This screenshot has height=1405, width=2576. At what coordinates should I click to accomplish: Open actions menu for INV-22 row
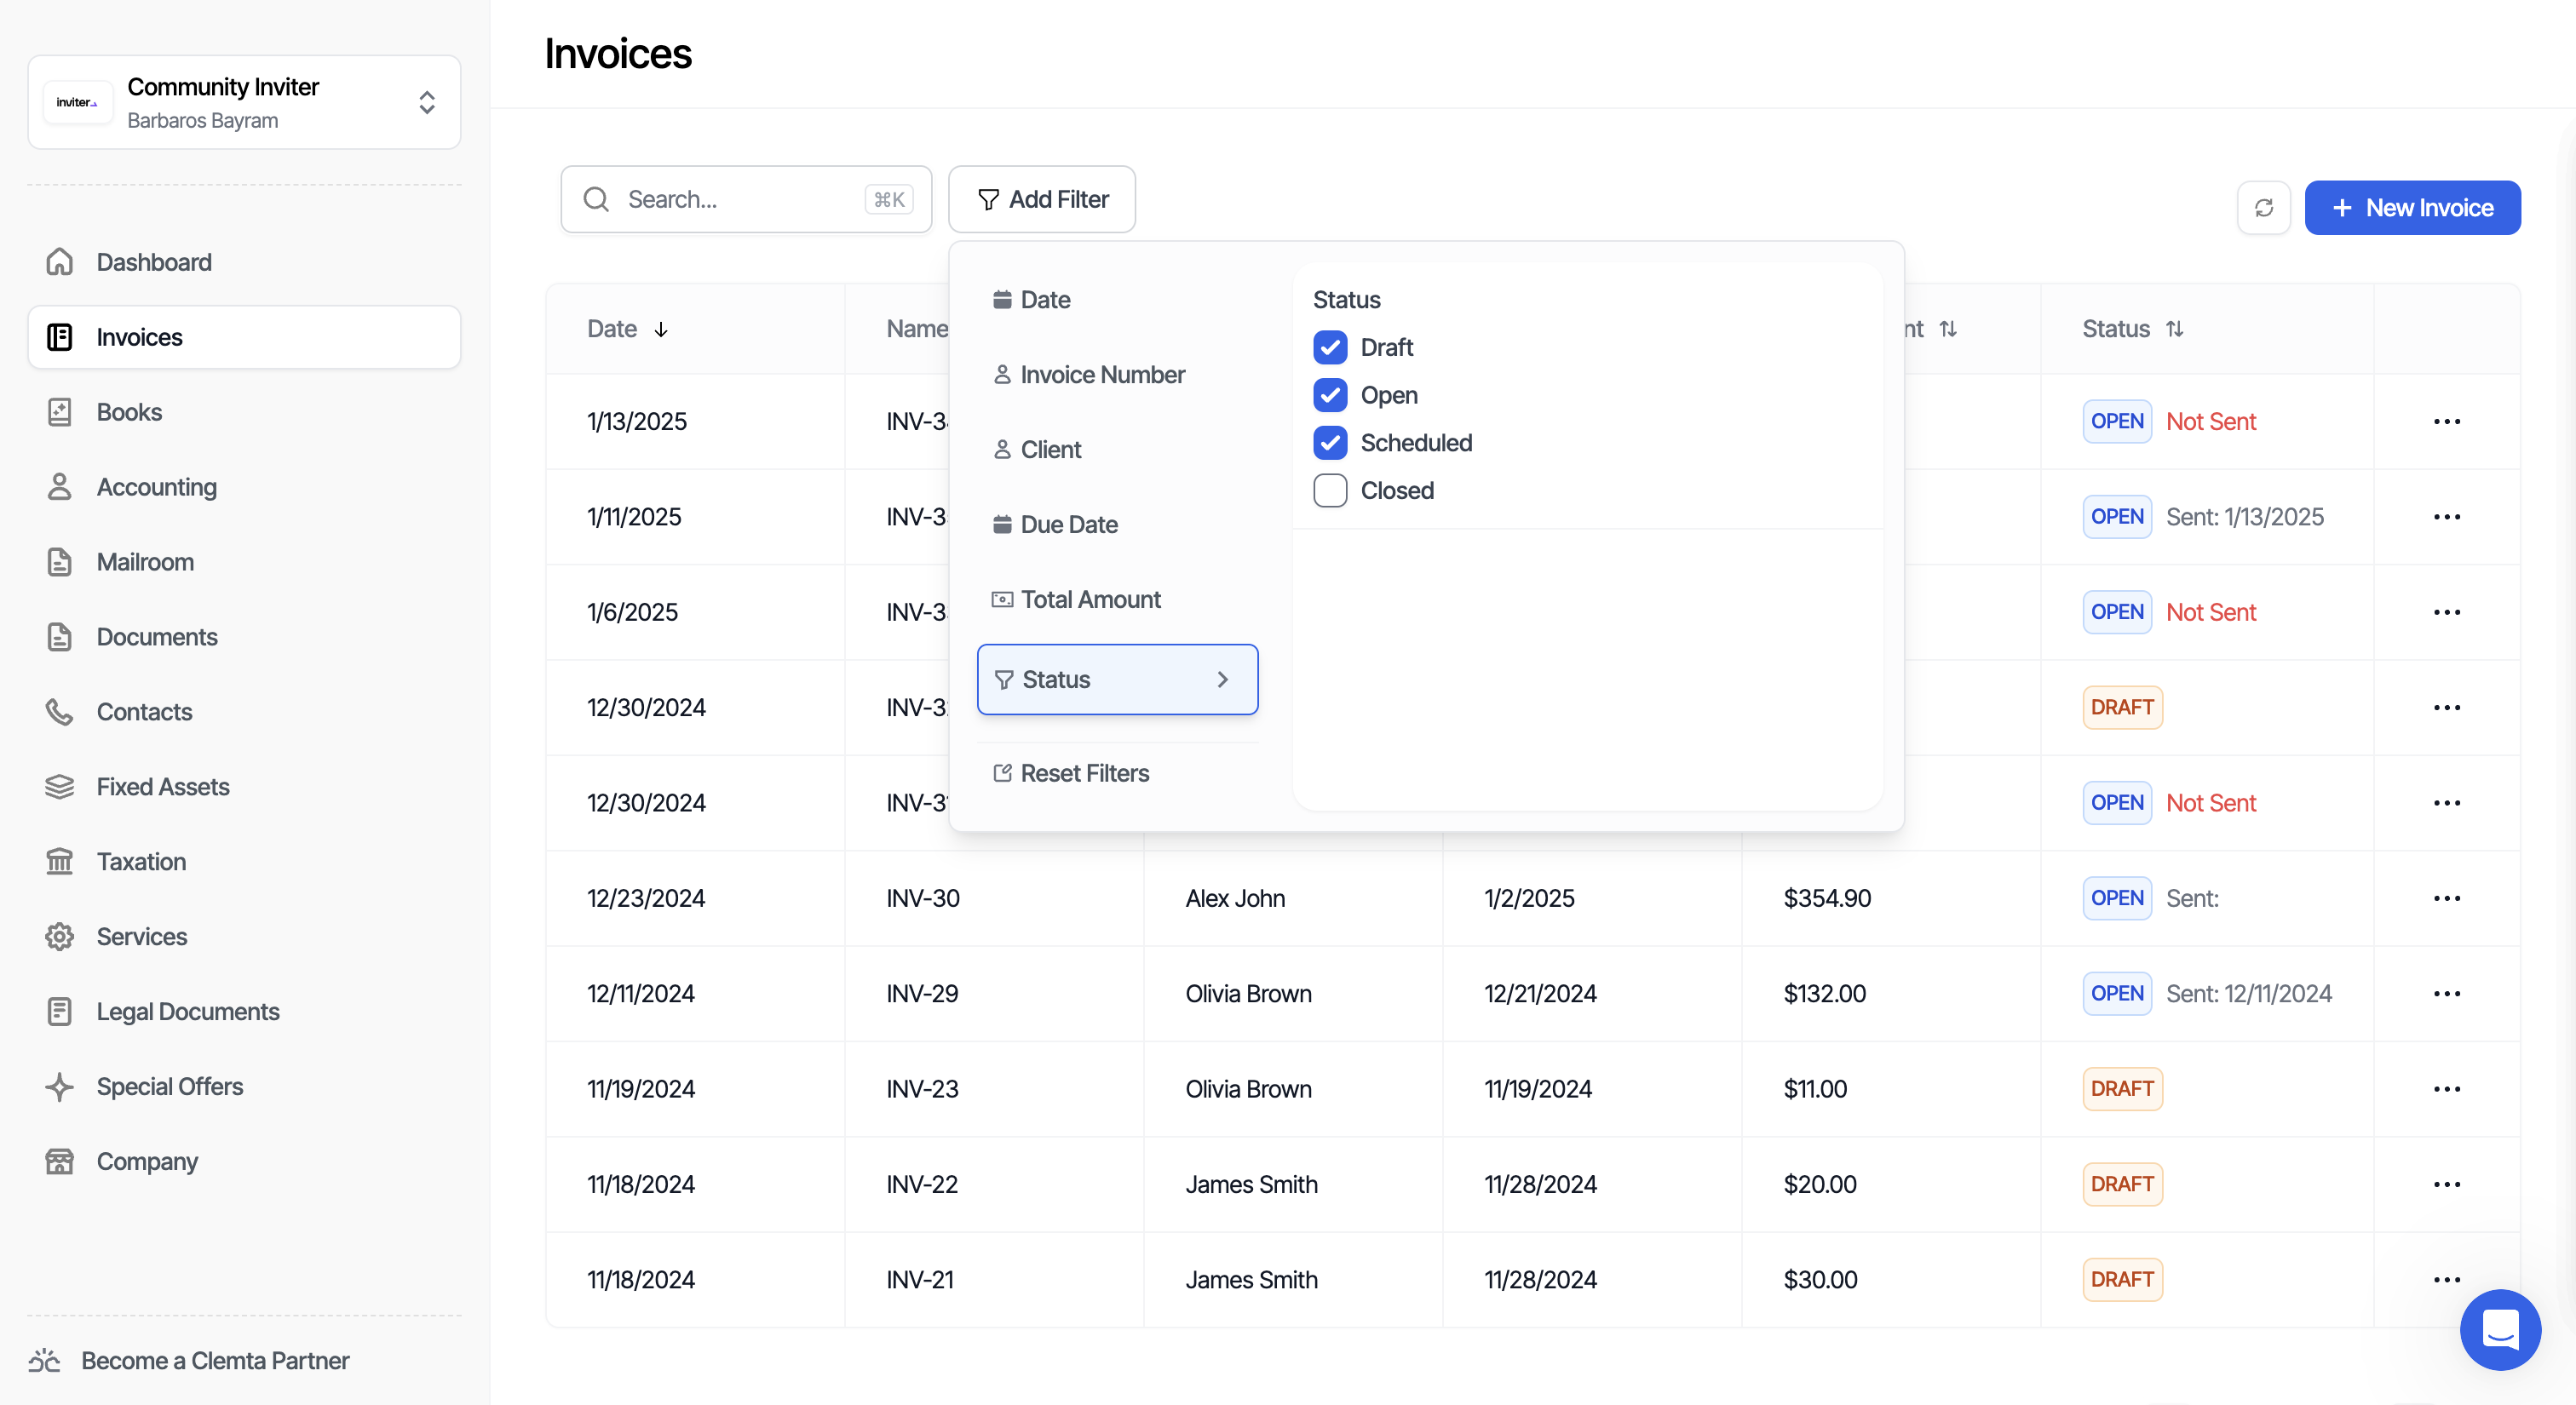[x=2447, y=1184]
